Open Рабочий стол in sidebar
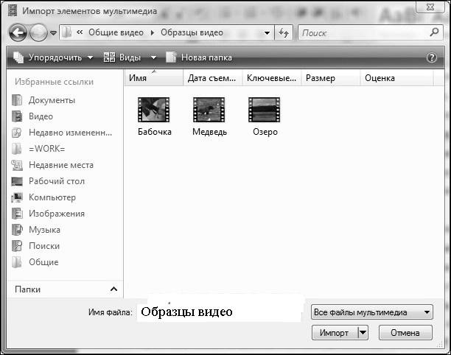 [56, 181]
